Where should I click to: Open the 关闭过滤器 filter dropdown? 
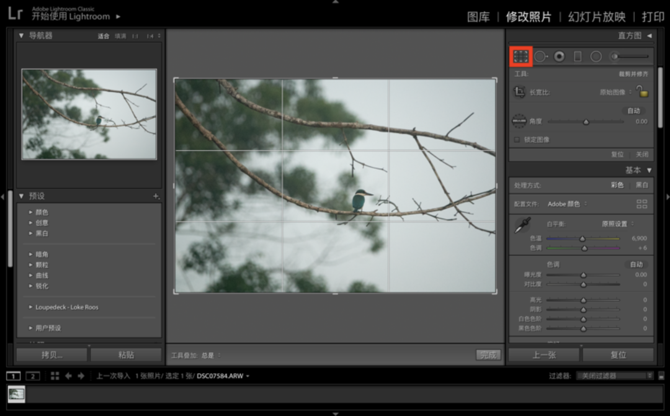615,376
